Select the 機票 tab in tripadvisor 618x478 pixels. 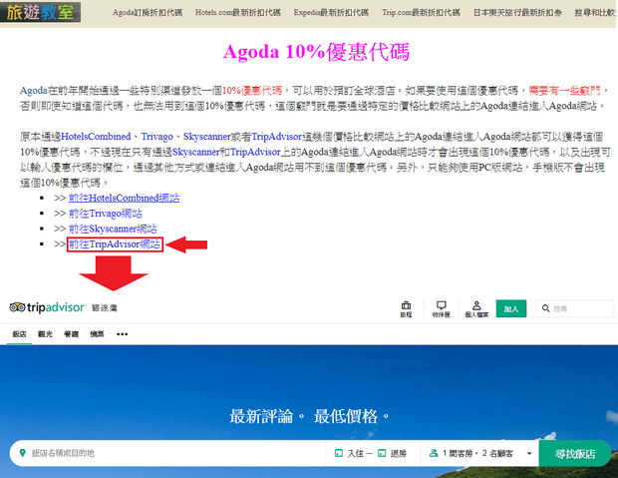coord(97,334)
